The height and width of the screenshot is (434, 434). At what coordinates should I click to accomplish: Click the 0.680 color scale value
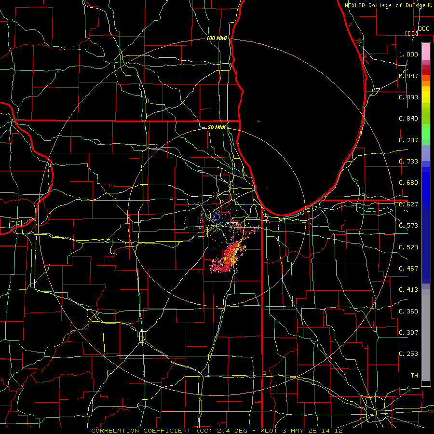(408, 183)
